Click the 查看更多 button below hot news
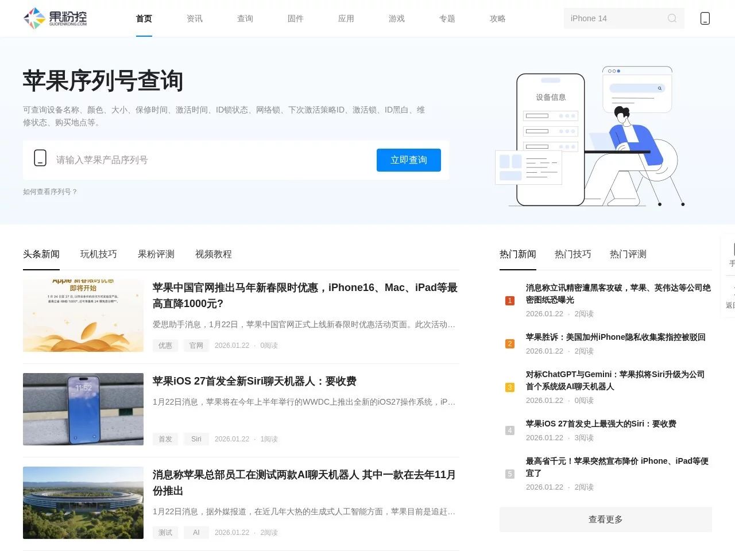 click(x=605, y=519)
